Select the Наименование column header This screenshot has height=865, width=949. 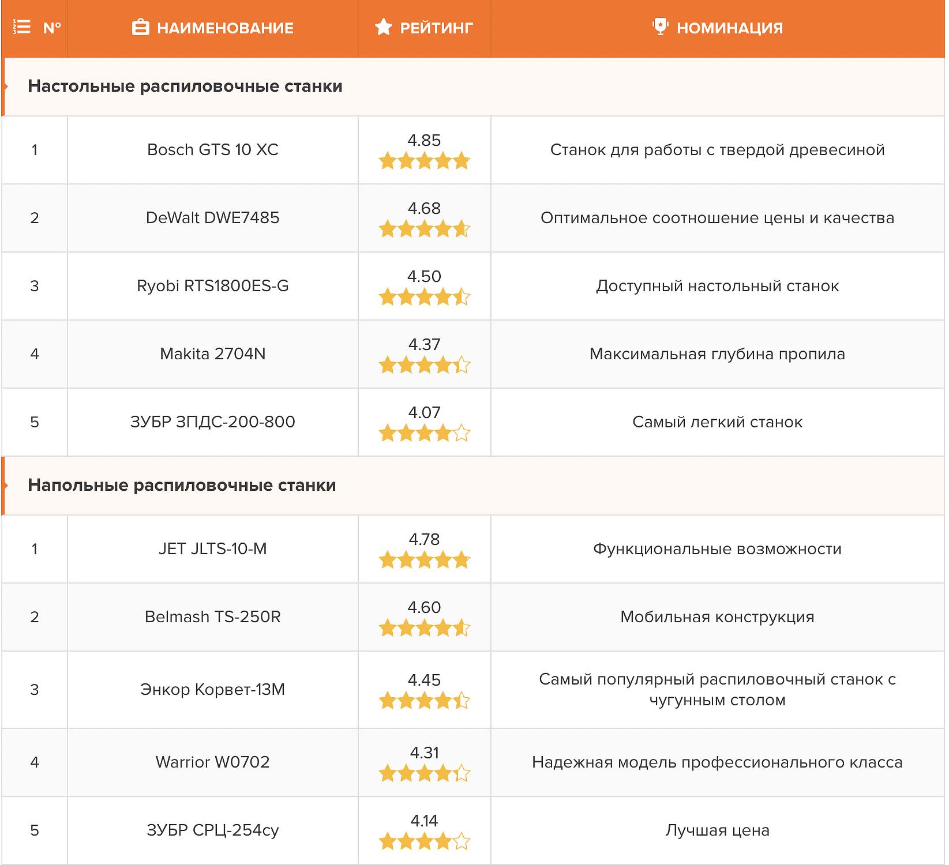point(224,28)
